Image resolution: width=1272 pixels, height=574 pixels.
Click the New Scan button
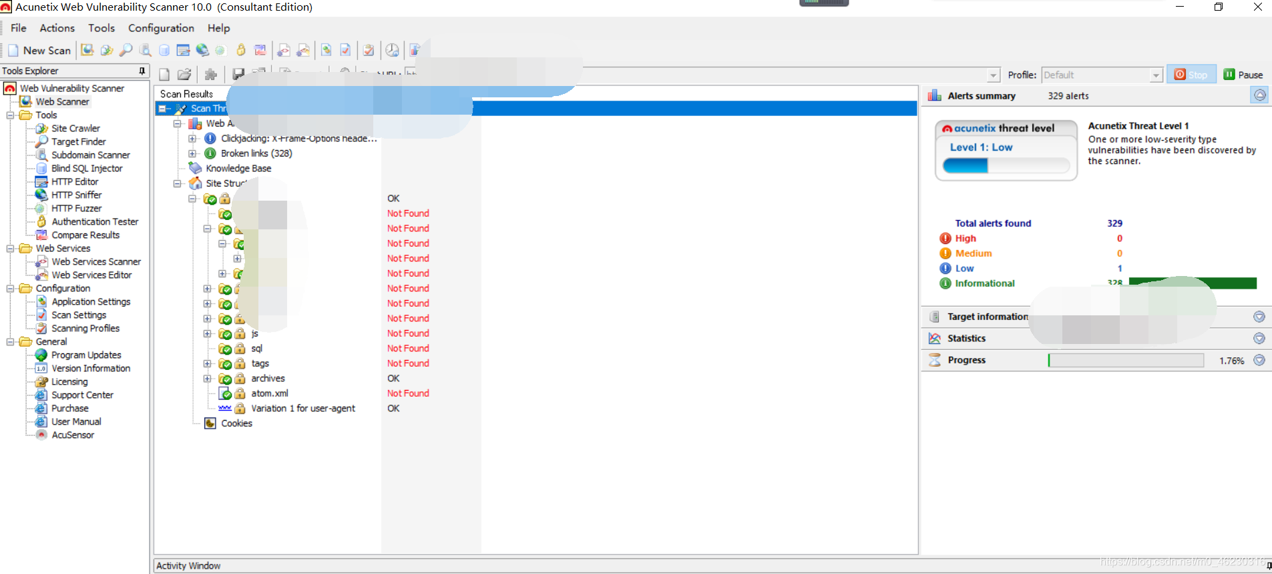tap(39, 50)
